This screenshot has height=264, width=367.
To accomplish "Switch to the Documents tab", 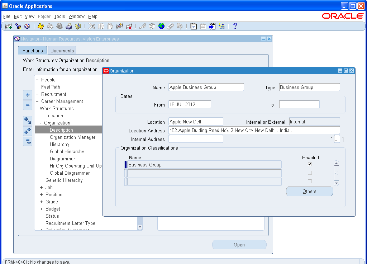I will [x=62, y=50].
